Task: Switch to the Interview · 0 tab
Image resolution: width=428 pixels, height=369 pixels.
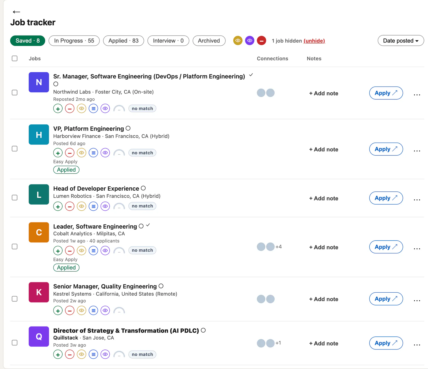Action: pyautogui.click(x=168, y=41)
